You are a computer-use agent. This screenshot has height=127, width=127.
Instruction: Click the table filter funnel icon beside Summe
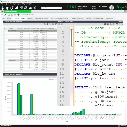[4, 29]
